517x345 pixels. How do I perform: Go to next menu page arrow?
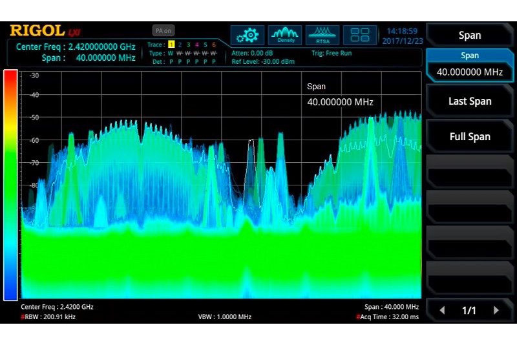496,311
